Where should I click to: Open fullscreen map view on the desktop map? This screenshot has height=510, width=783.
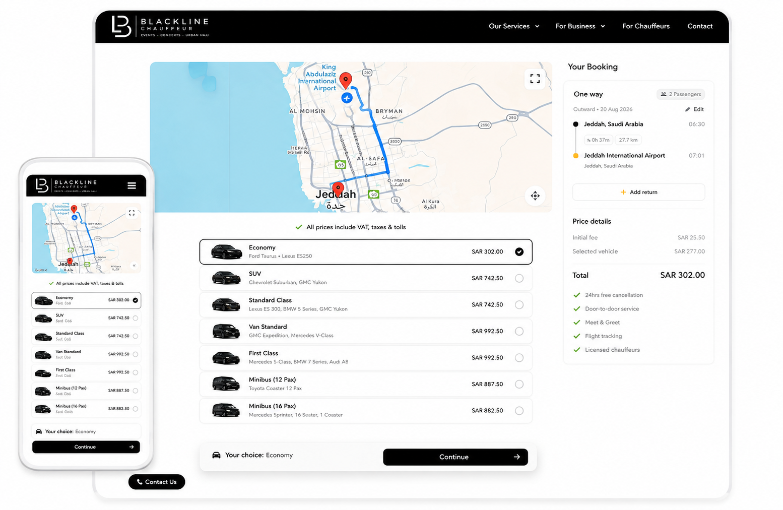(535, 79)
